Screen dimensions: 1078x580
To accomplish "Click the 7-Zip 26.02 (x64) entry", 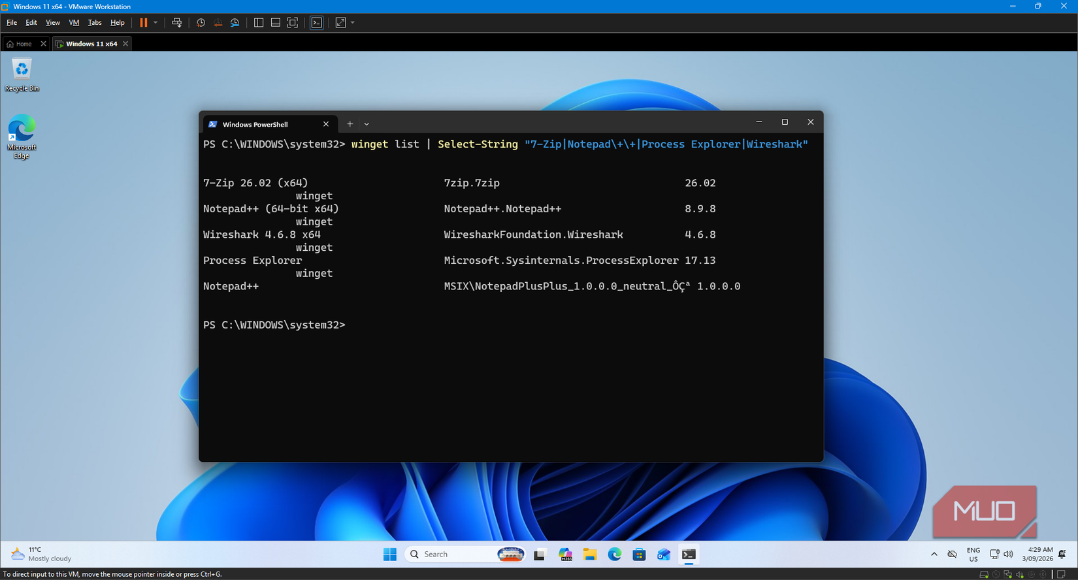I will pyautogui.click(x=255, y=183).
